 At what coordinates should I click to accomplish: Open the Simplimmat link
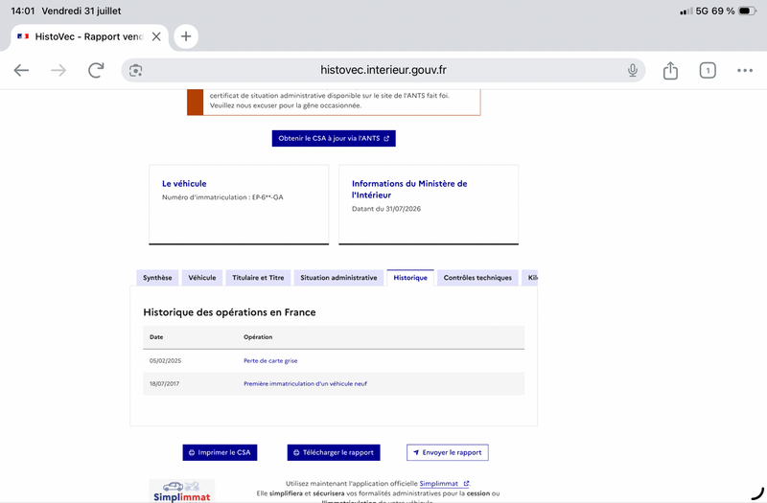[x=444, y=484]
